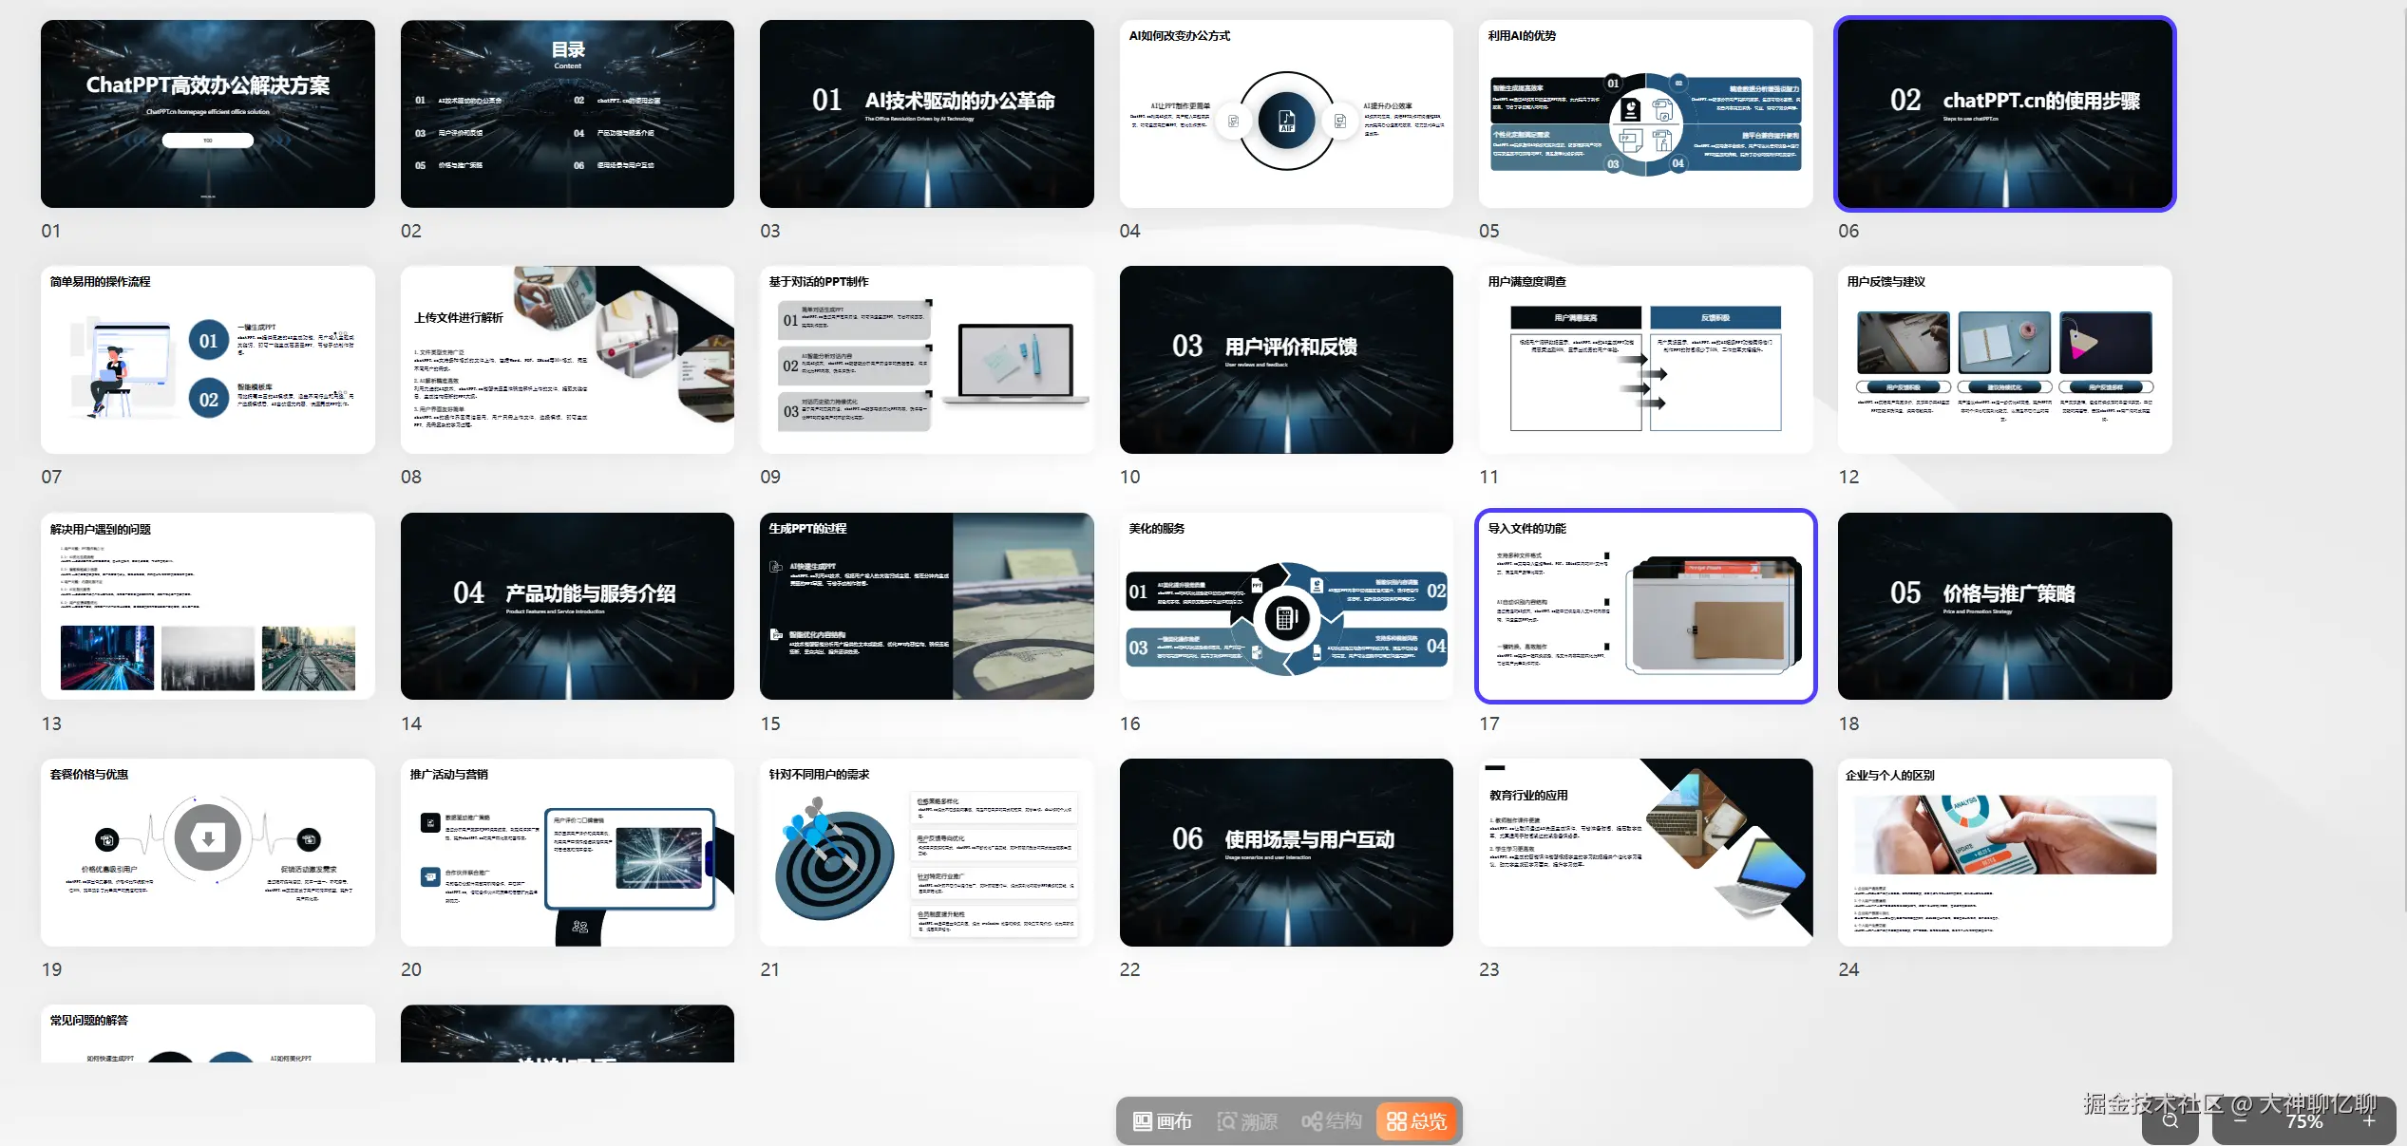Select slide 10 用户评价和反馈 section thumbnail
The height and width of the screenshot is (1146, 2407).
[1286, 360]
